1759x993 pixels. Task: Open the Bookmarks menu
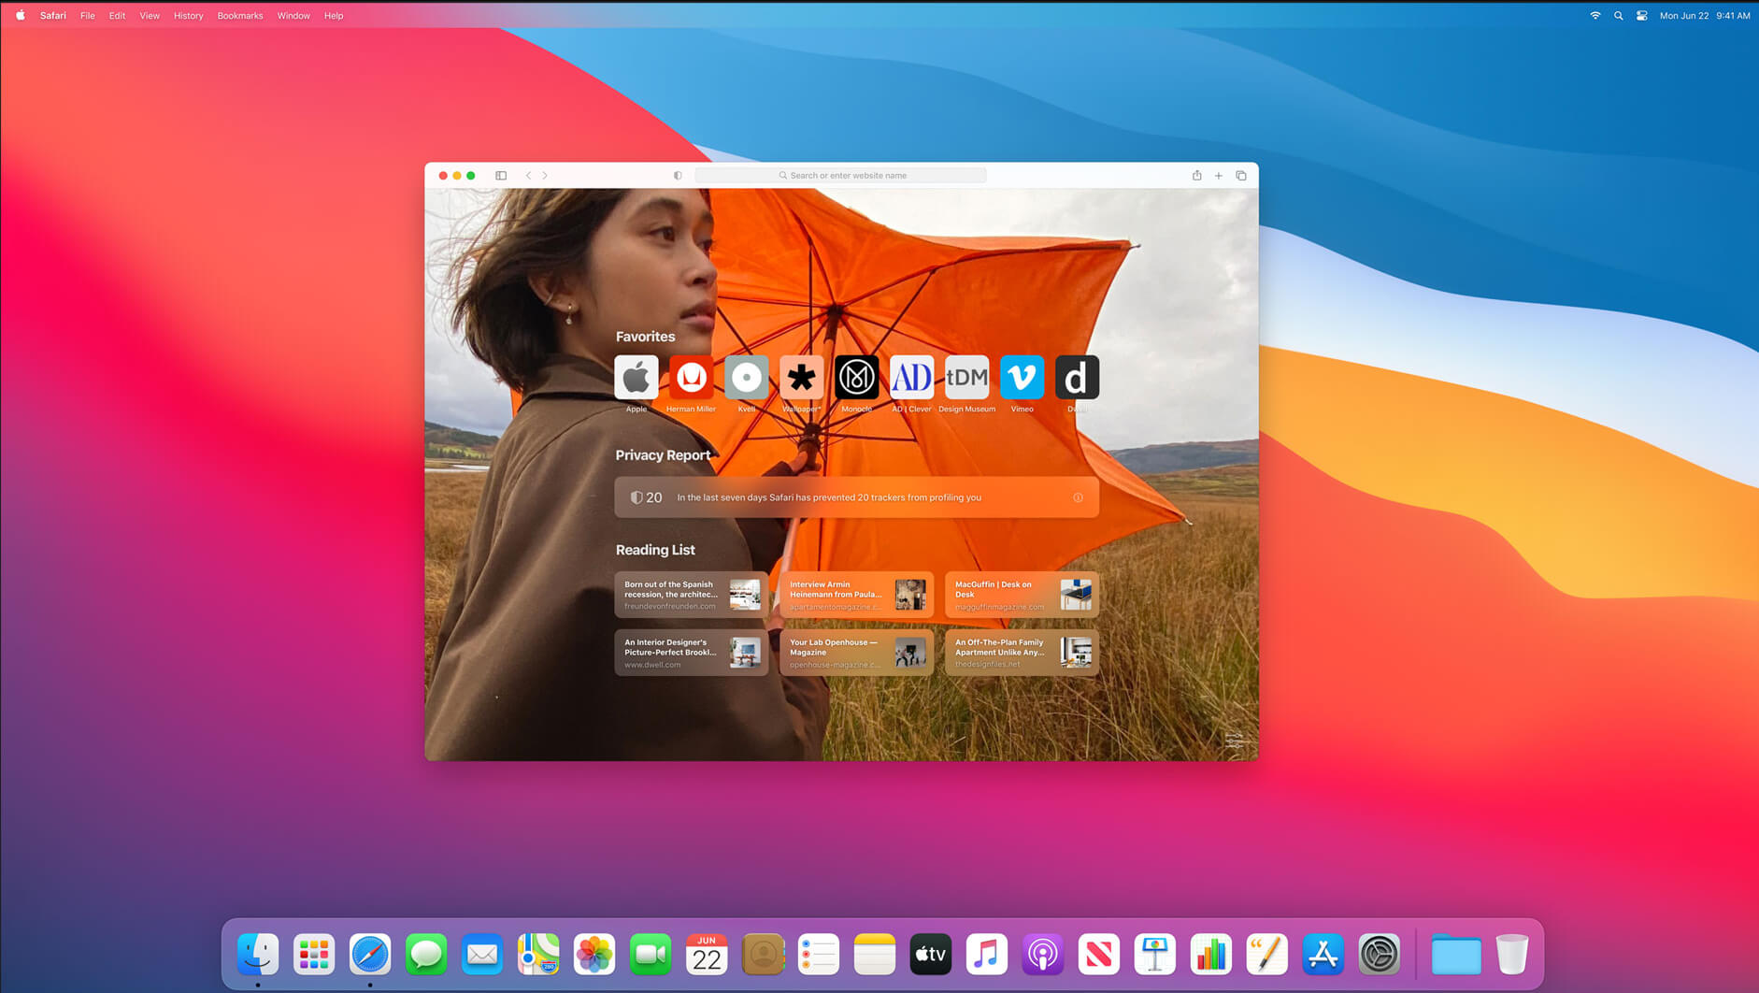(239, 16)
